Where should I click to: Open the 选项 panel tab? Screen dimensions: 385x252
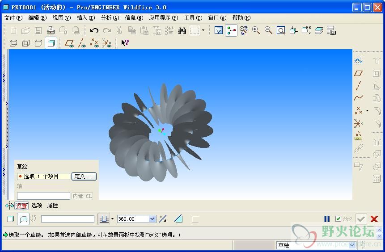tap(37, 206)
